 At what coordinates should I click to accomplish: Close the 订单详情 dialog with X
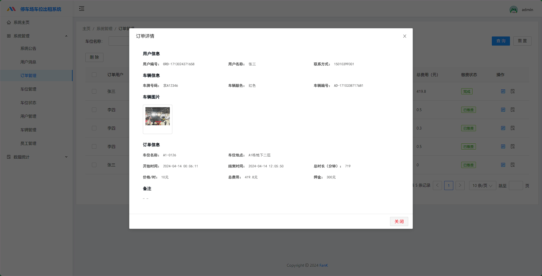tap(405, 36)
